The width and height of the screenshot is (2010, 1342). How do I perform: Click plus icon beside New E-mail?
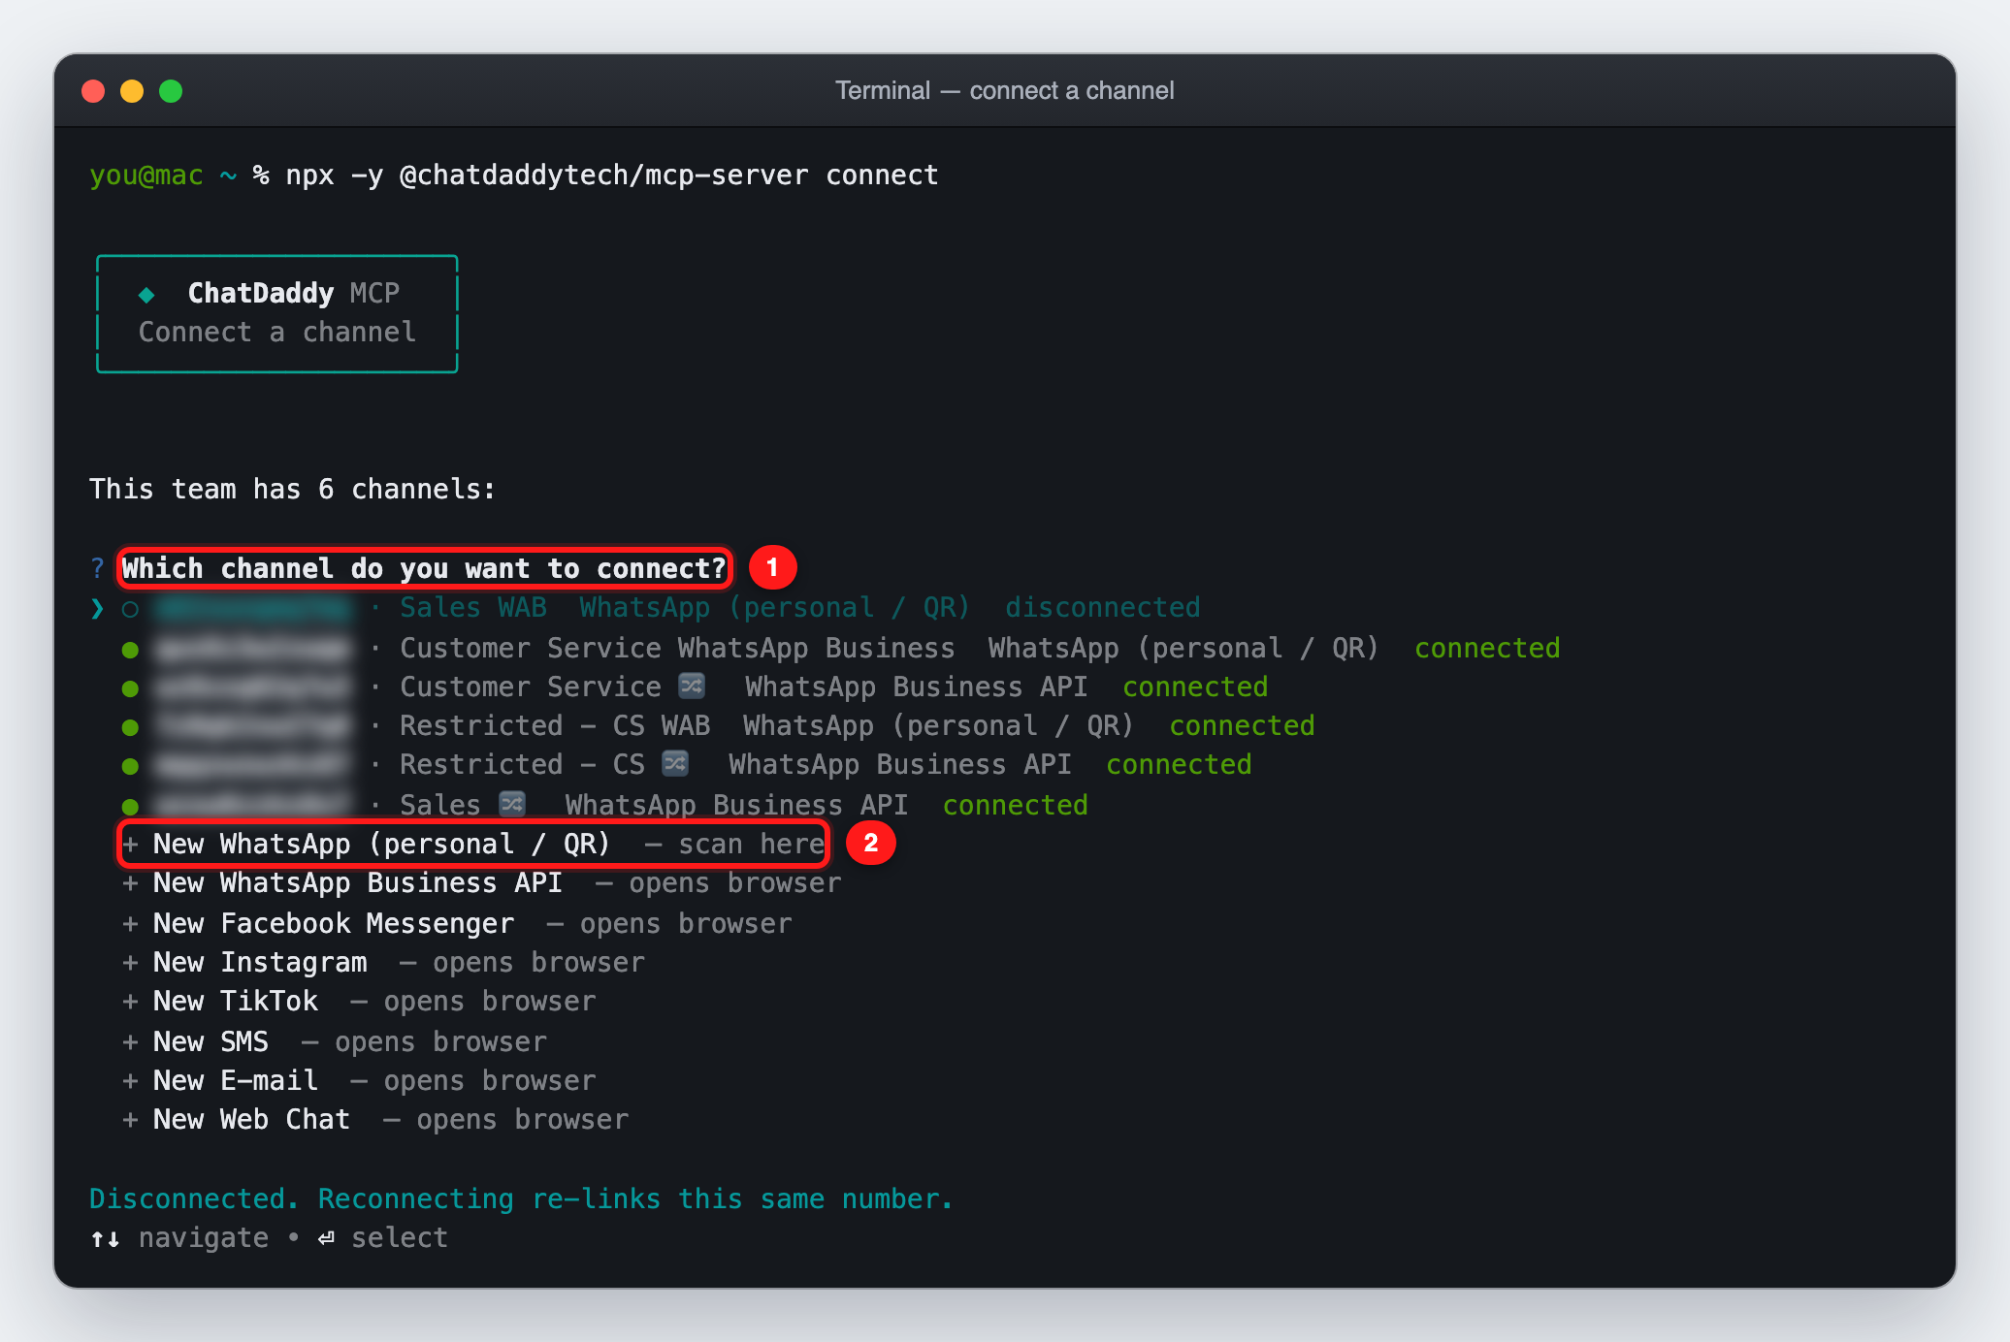tap(130, 1081)
